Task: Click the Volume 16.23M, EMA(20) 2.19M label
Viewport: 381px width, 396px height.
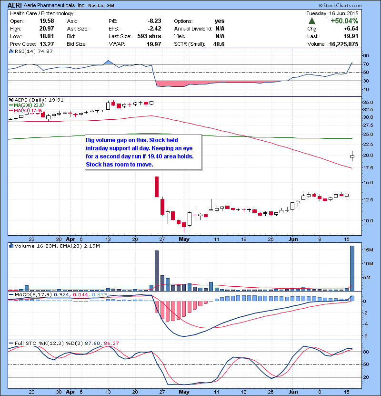Action: click(57, 246)
